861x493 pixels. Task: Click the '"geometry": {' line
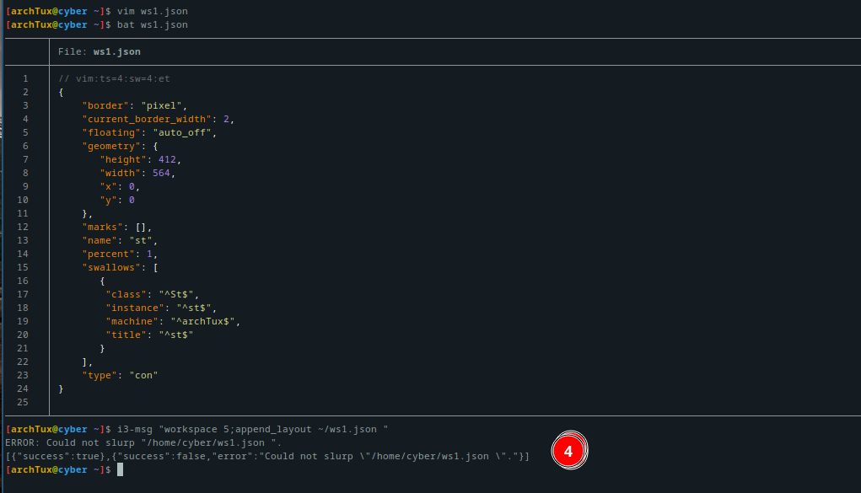[x=120, y=146]
